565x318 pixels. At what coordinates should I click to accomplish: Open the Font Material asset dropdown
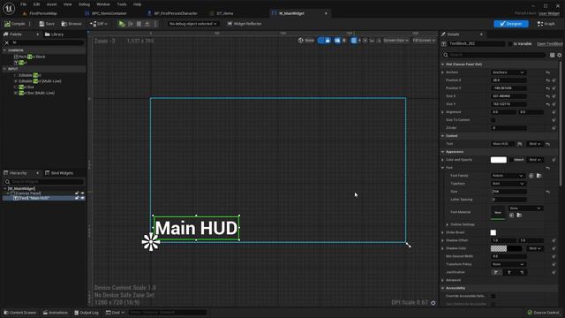coord(525,208)
